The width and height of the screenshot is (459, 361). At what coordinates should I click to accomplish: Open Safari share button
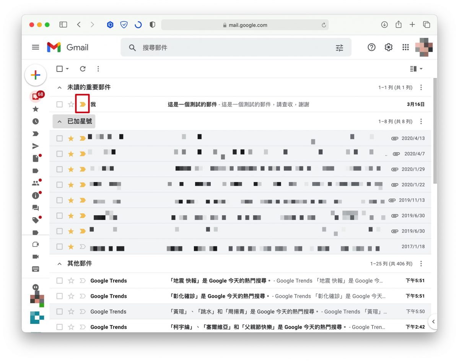pos(399,24)
